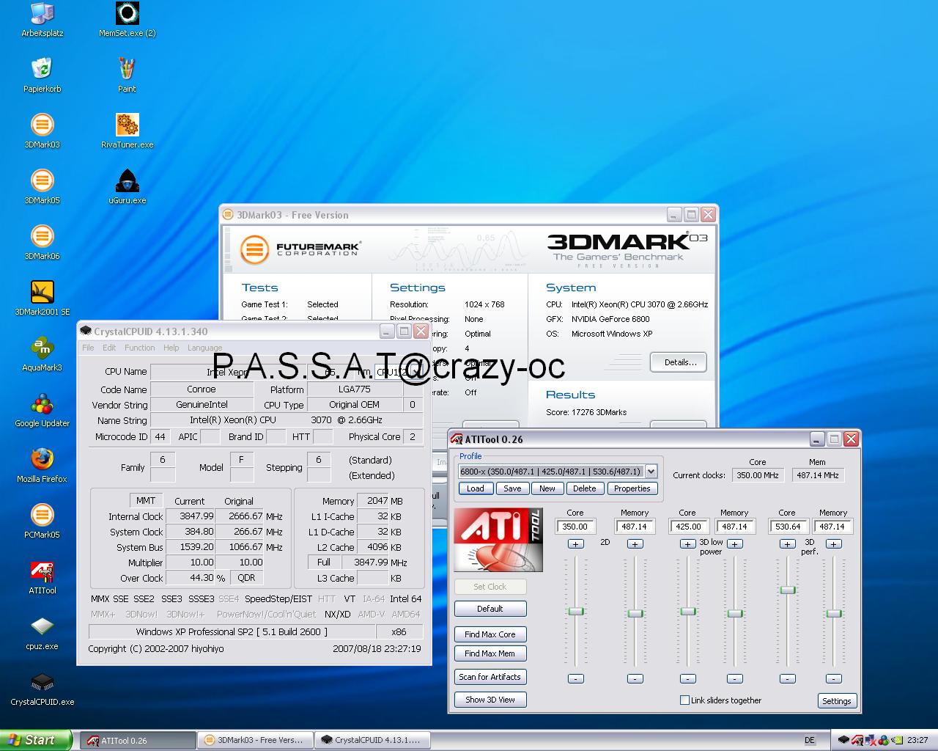This screenshot has width=938, height=751.
Task: Open the Windows Start menu
Action: [x=35, y=740]
